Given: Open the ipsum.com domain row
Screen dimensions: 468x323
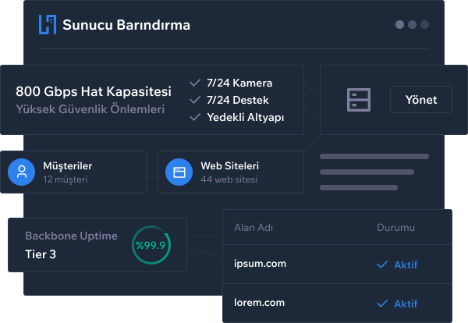Looking at the screenshot, I should [337, 264].
